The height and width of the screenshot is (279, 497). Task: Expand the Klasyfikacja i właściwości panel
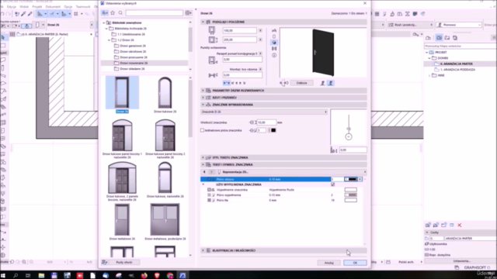coord(203,250)
